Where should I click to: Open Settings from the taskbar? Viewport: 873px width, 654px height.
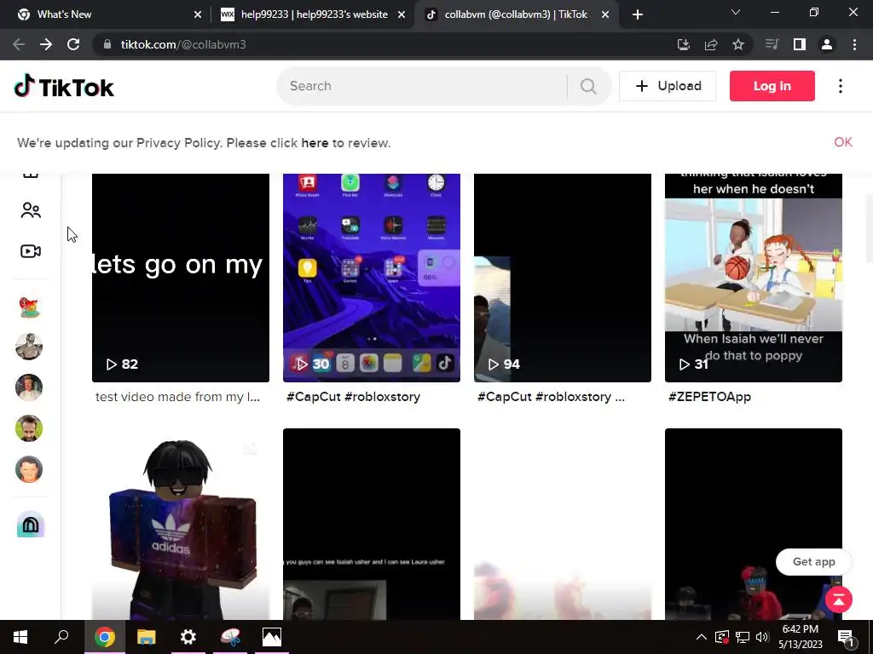pyautogui.click(x=188, y=637)
